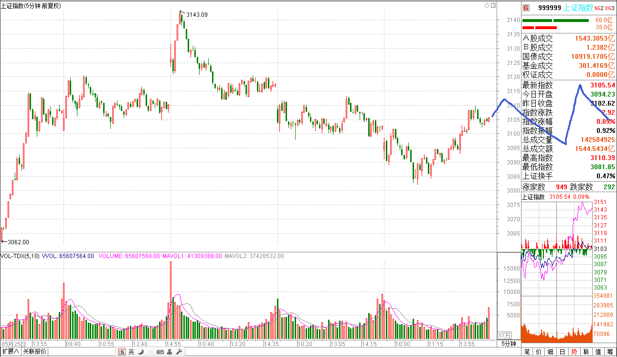Click the SG2 indicator label
The height and width of the screenshot is (357, 617).
coord(599,8)
